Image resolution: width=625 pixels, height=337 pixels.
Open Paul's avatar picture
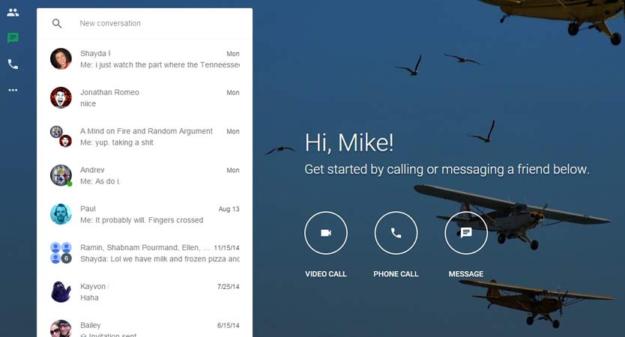(61, 214)
